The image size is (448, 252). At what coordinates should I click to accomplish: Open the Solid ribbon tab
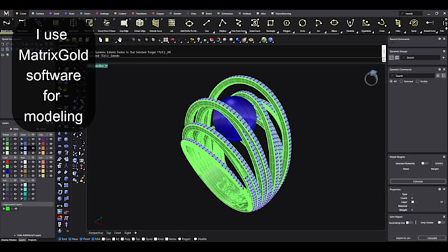click(55, 13)
